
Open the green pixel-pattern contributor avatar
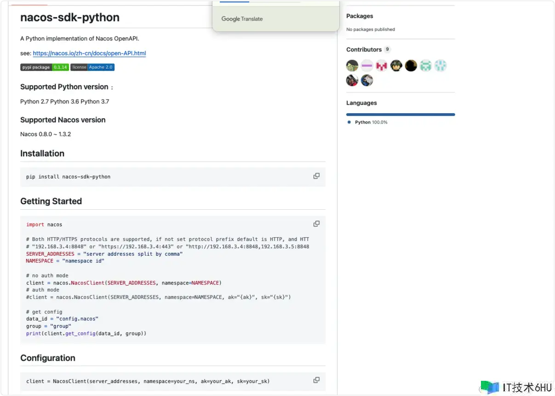[x=426, y=66]
